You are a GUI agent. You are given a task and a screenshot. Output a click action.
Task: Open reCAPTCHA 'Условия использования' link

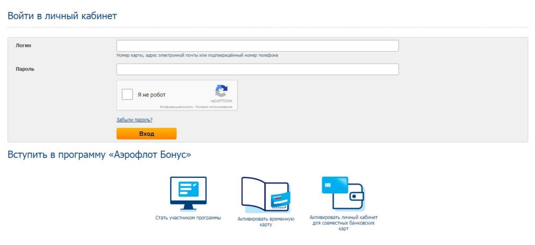(x=214, y=107)
